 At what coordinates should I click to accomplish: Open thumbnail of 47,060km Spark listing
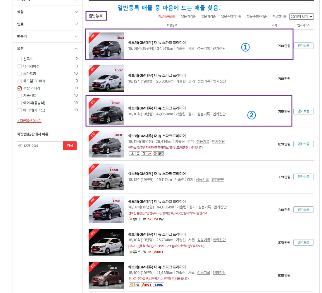point(106,111)
